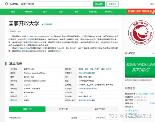Viewport: 155px width, 122px height.
Task: Click the green 进入词条 button
Action: [99, 4]
